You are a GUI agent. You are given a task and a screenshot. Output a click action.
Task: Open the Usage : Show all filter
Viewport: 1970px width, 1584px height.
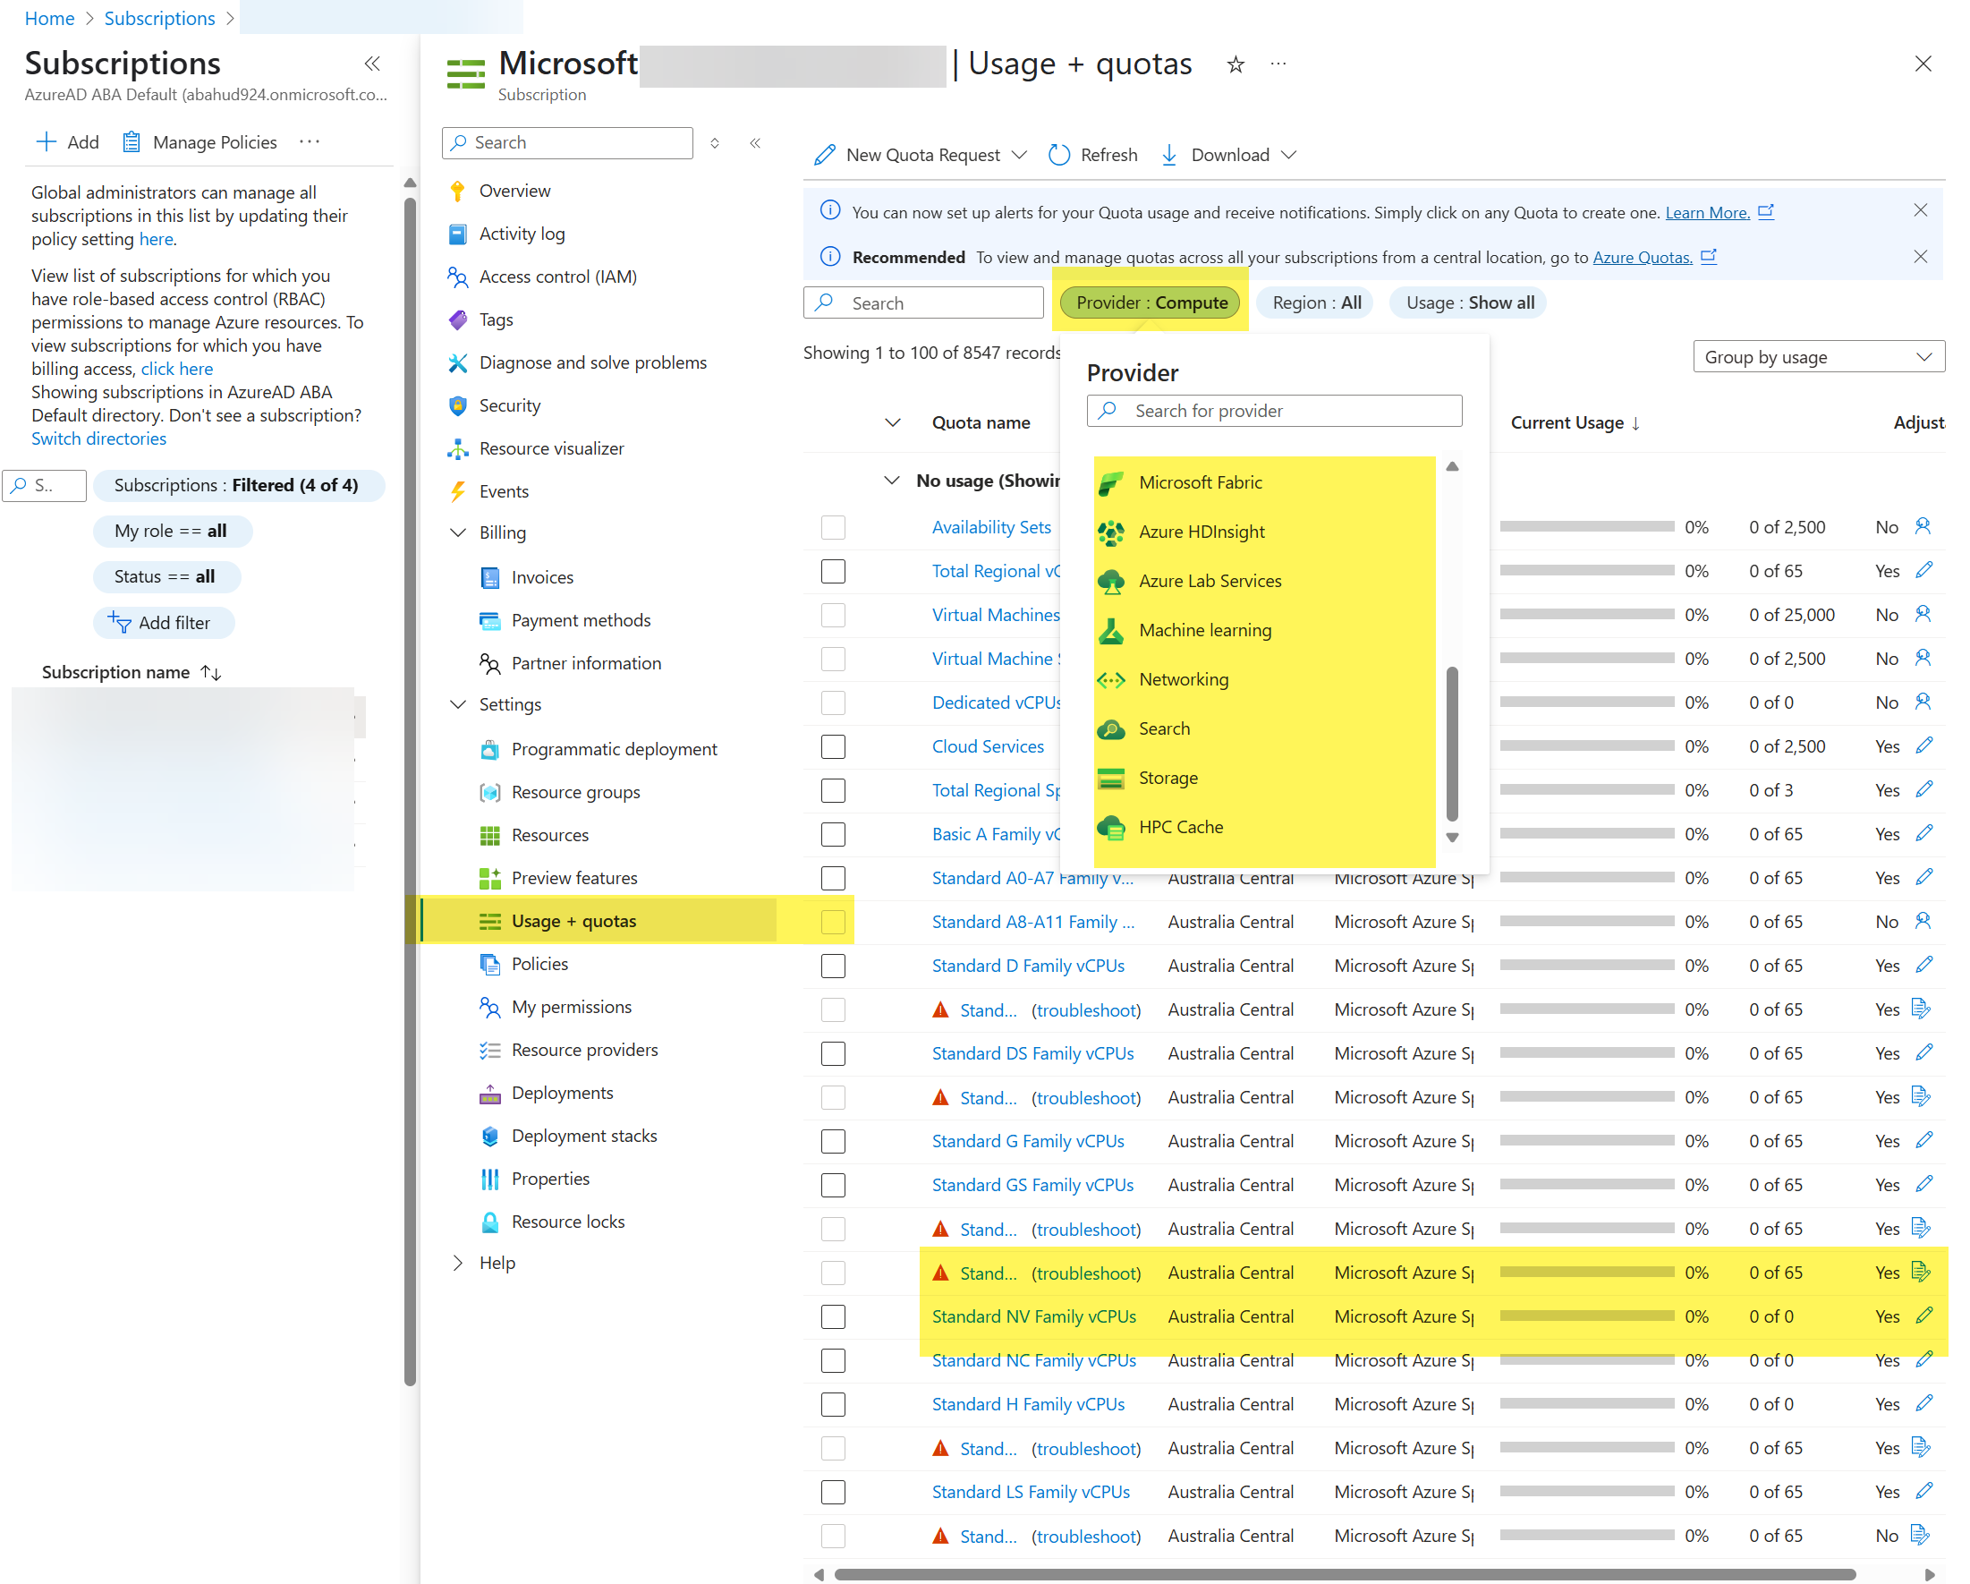pos(1469,303)
